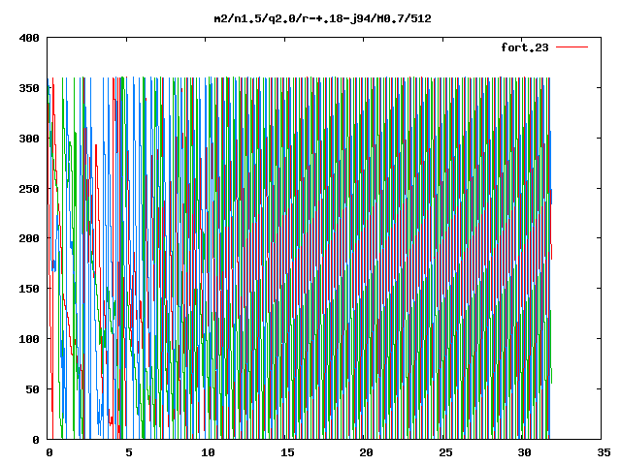Click x-axis label 10
This screenshot has height=465, width=621.
point(208,452)
